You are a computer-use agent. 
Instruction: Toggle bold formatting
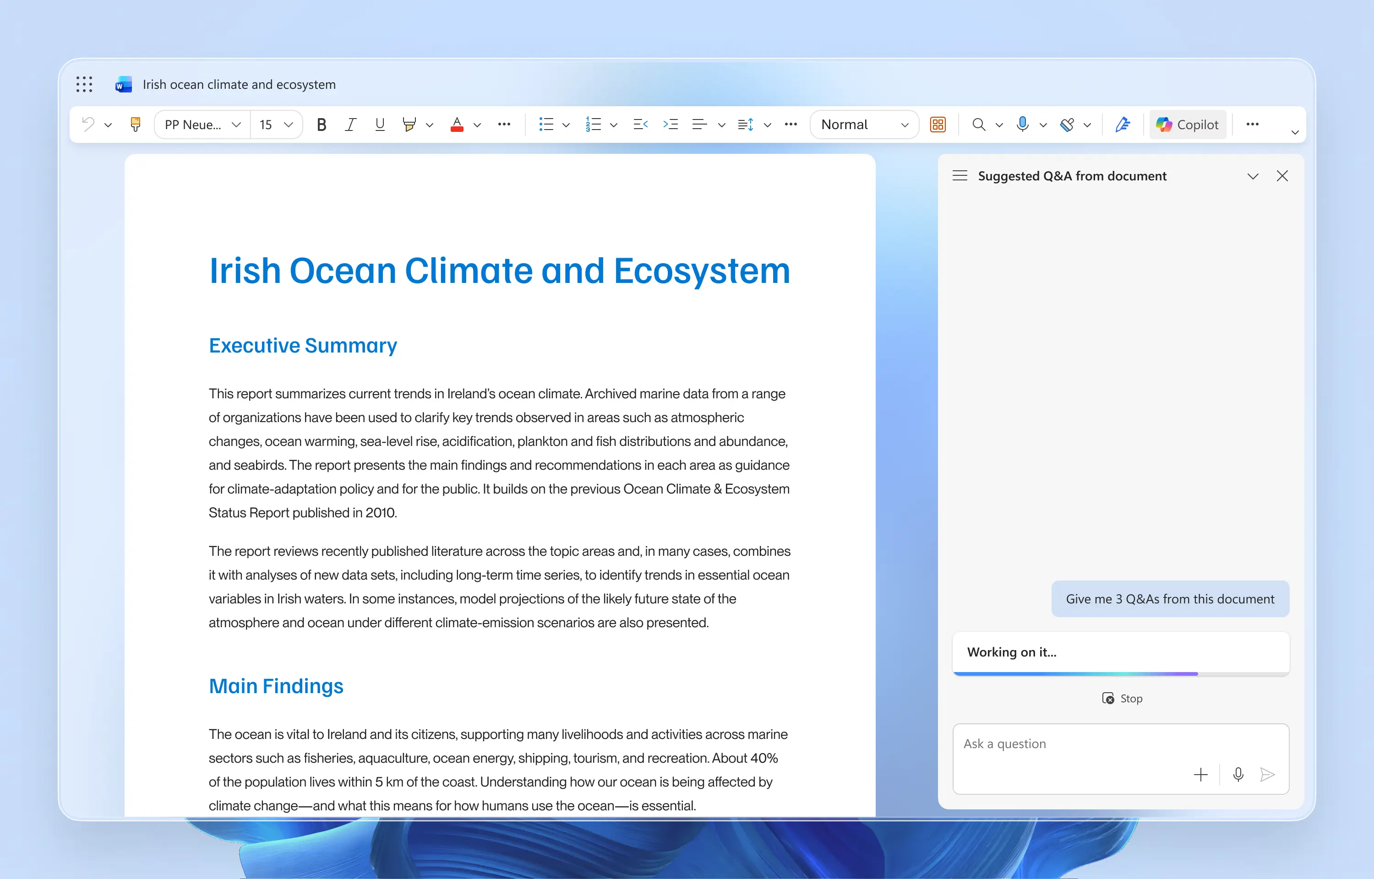coord(322,125)
